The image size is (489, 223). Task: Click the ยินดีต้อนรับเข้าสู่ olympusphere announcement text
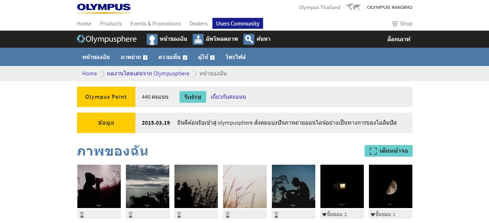point(287,123)
